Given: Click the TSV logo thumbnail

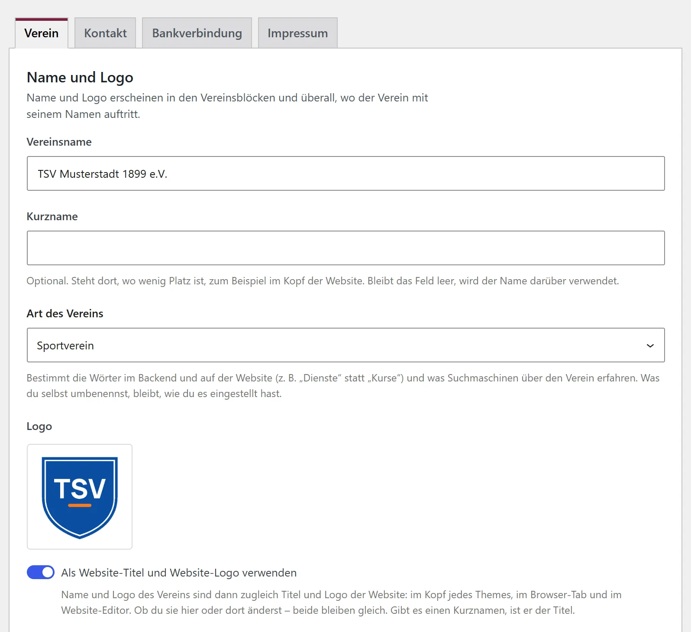Looking at the screenshot, I should pos(80,497).
